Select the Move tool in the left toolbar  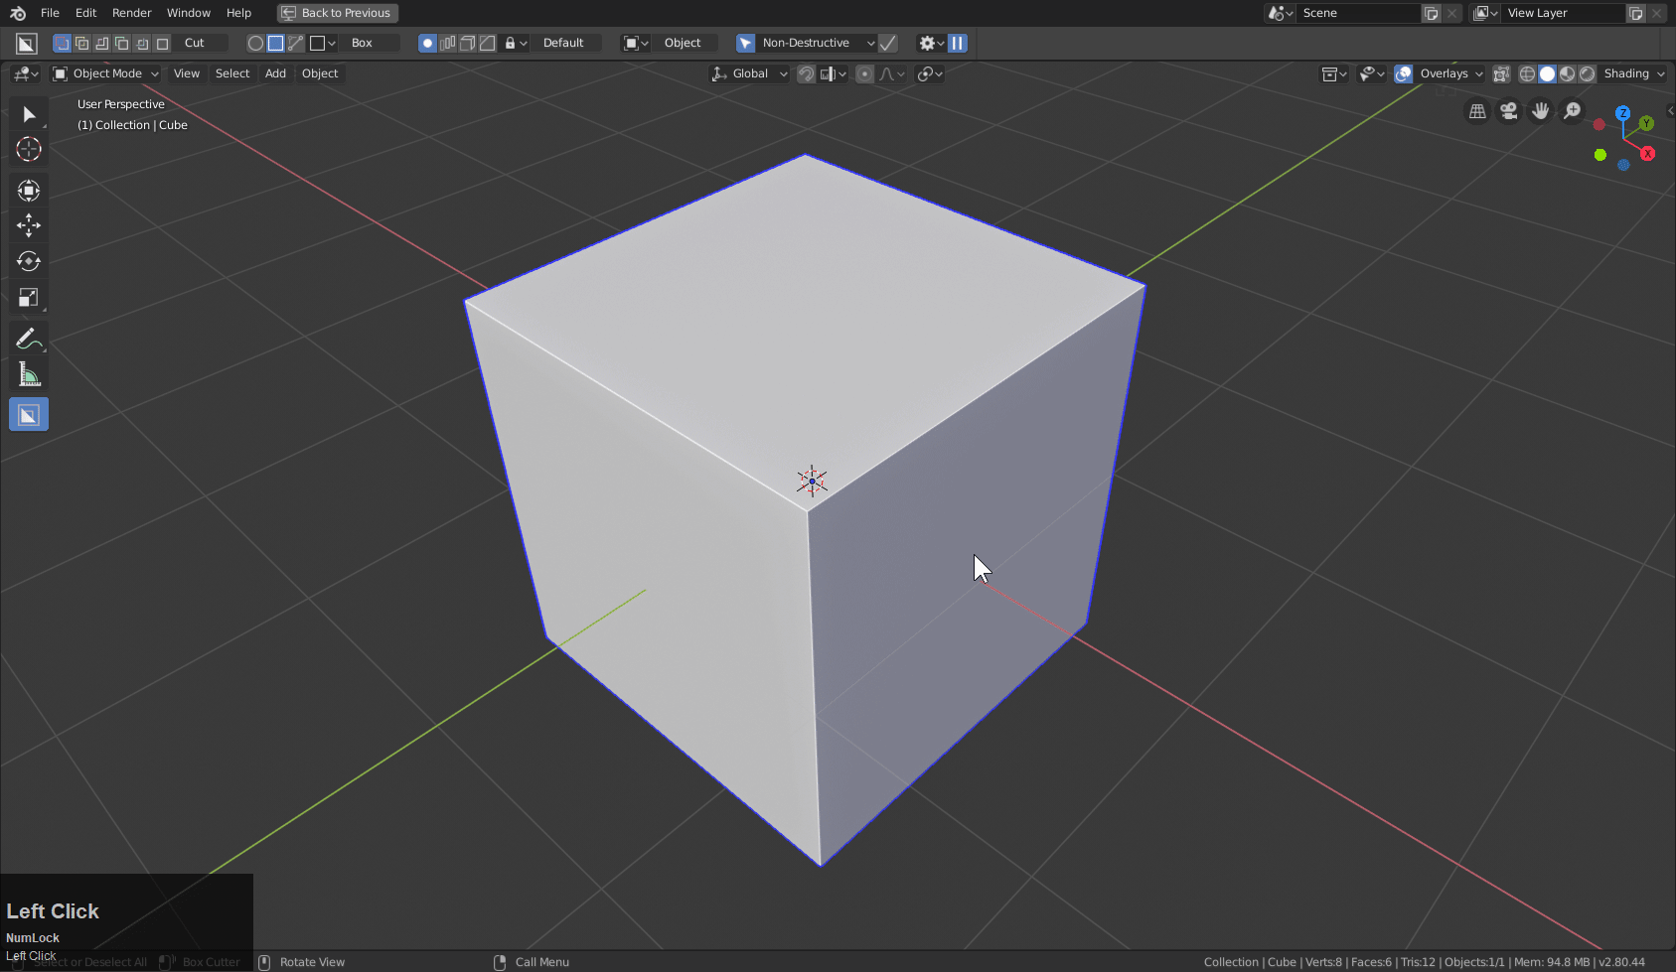[x=28, y=225]
